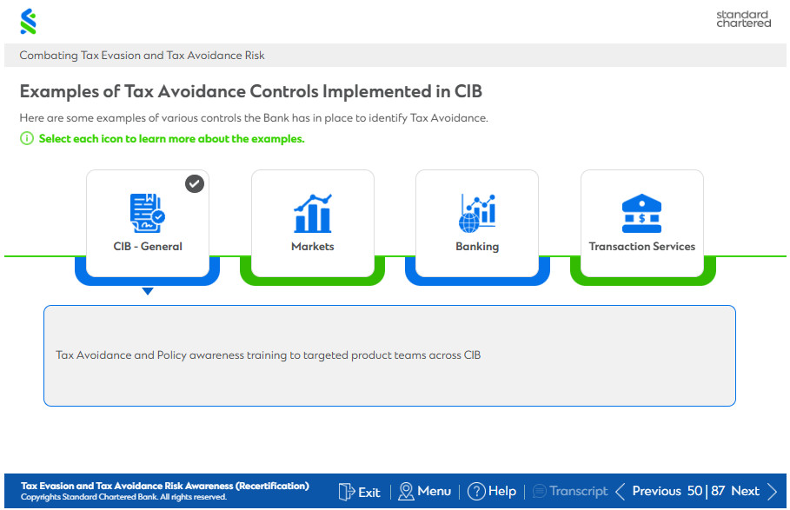Open the CIB - General label

click(x=148, y=246)
